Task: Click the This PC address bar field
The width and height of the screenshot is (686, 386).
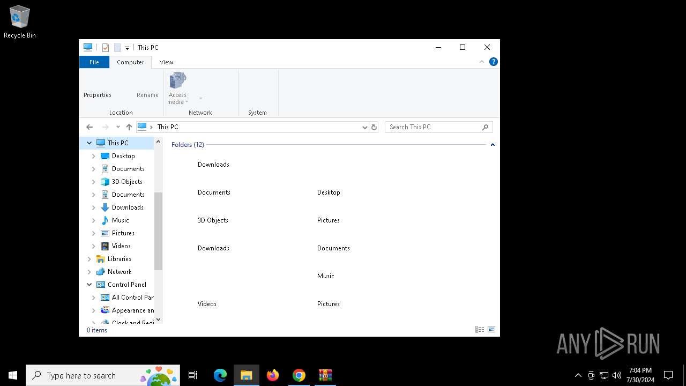Action: click(x=252, y=127)
